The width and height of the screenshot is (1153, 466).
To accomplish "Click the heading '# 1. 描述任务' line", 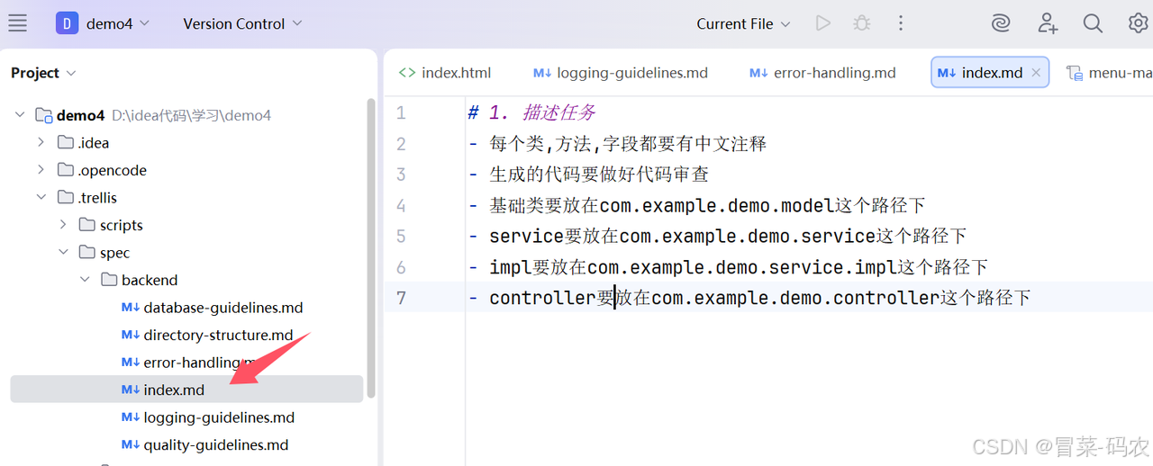I will pyautogui.click(x=531, y=112).
